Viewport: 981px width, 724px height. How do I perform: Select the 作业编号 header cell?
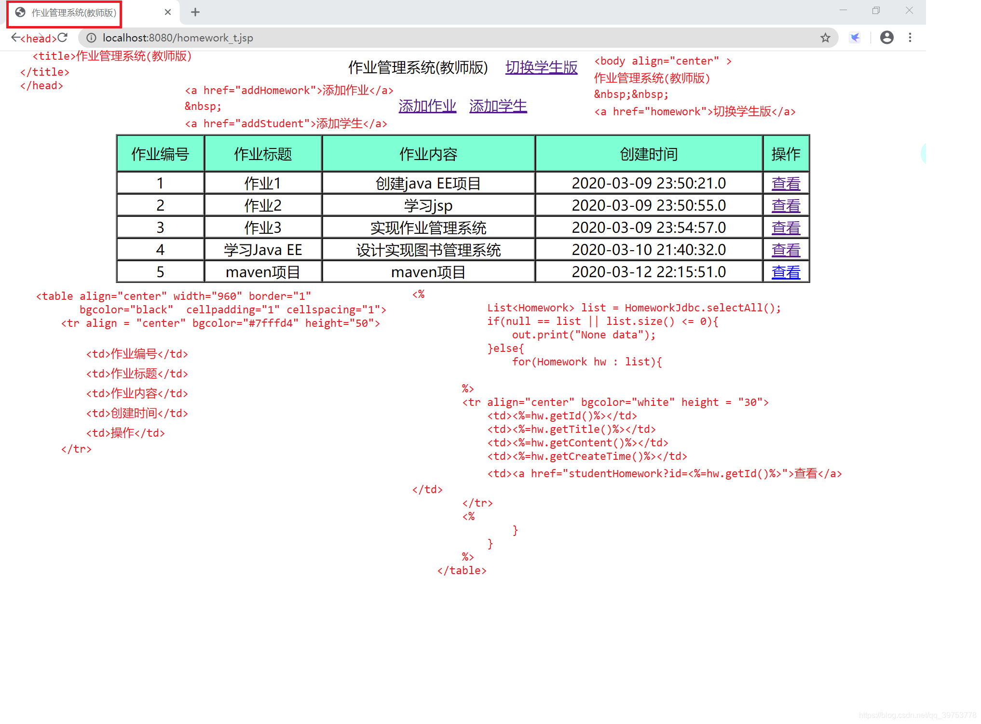[x=161, y=154]
